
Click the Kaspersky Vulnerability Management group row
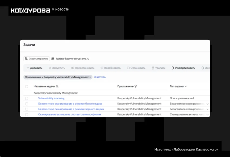point(117,93)
